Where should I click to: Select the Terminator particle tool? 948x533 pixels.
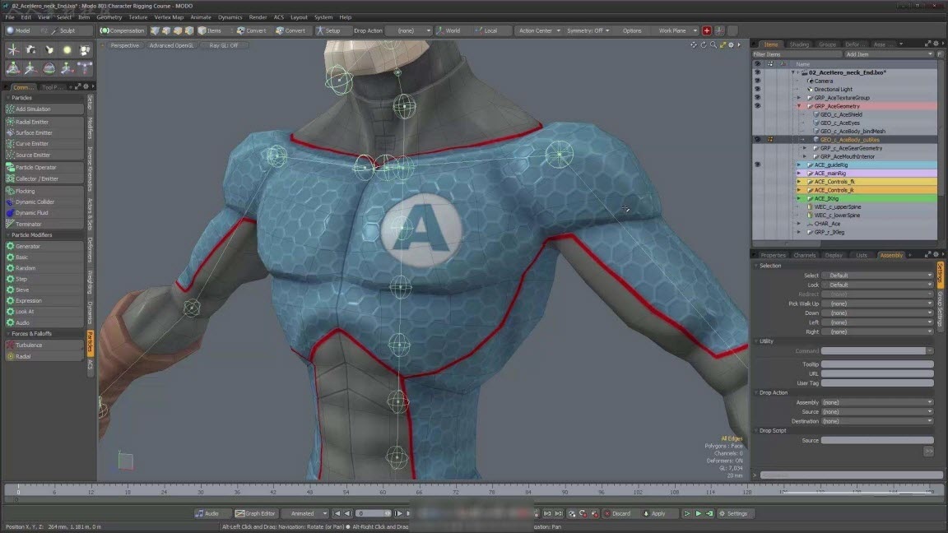(27, 224)
